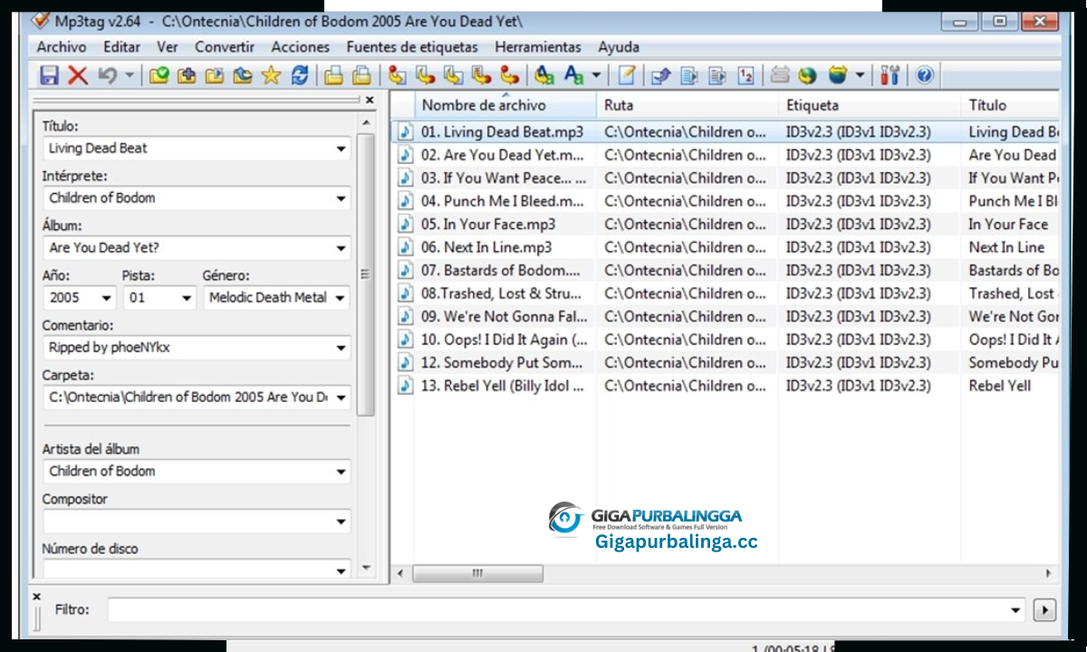Click the tag panel scroll down arrow

pyautogui.click(x=366, y=568)
